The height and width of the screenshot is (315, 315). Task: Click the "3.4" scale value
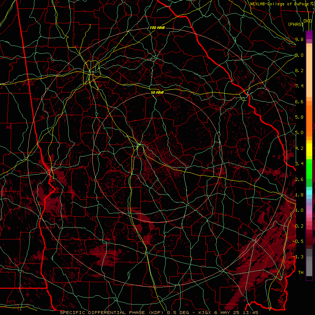[x=299, y=164]
